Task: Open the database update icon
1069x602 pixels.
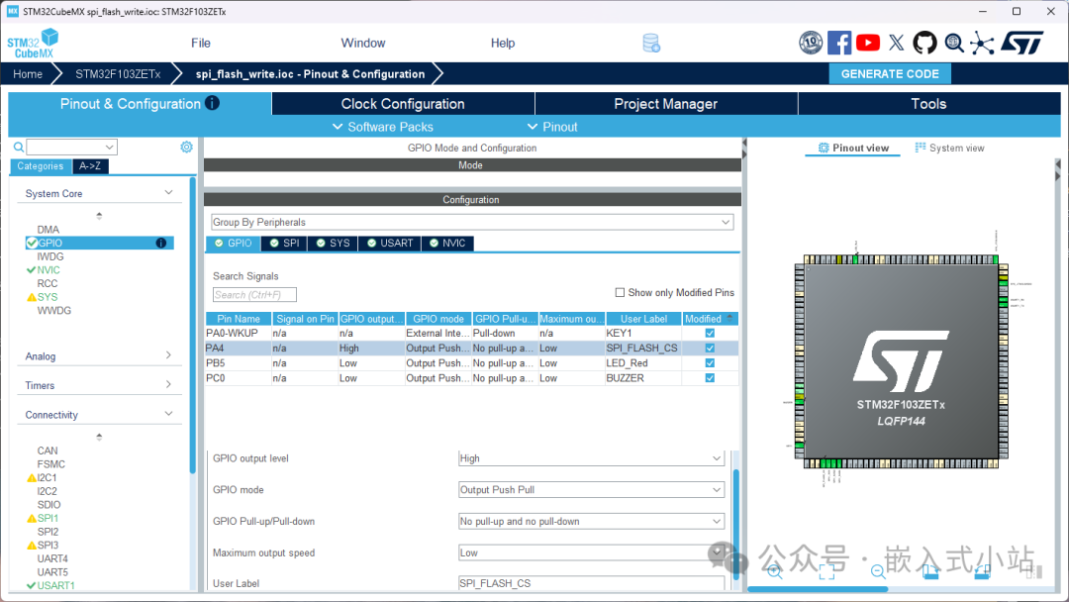Action: point(651,44)
